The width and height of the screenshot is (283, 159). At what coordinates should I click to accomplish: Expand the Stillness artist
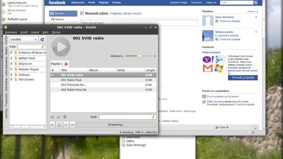coord(11,75)
